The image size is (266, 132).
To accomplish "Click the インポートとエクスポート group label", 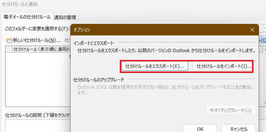I will tap(94, 43).
